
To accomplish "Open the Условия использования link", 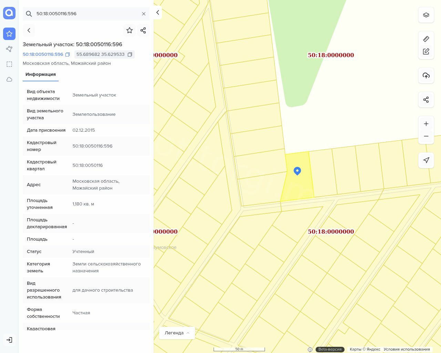I will 407,349.
